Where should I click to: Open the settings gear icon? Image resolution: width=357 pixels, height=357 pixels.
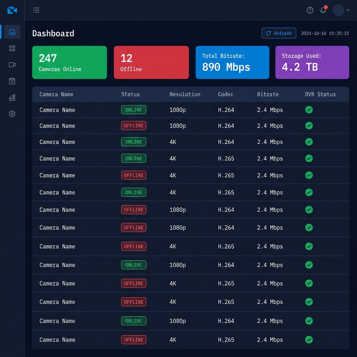pyautogui.click(x=12, y=114)
